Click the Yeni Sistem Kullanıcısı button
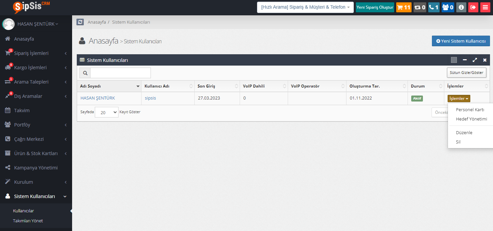 pos(461,41)
